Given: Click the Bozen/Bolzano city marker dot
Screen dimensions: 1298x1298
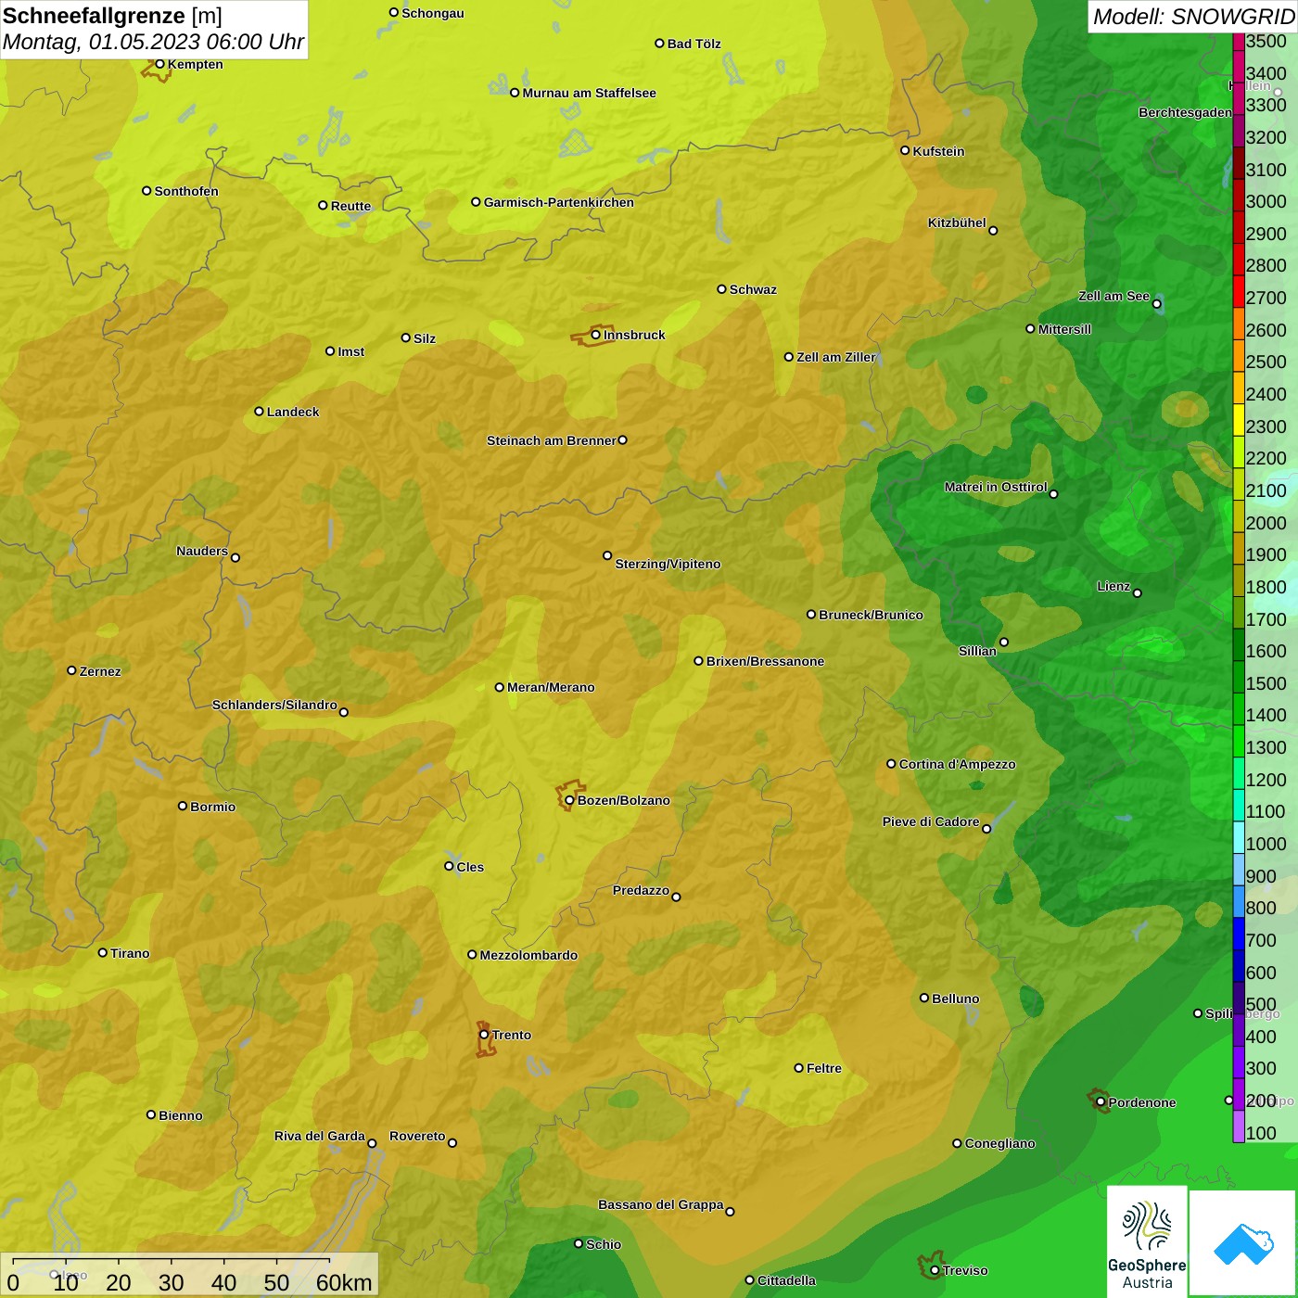Looking at the screenshot, I should 570,800.
